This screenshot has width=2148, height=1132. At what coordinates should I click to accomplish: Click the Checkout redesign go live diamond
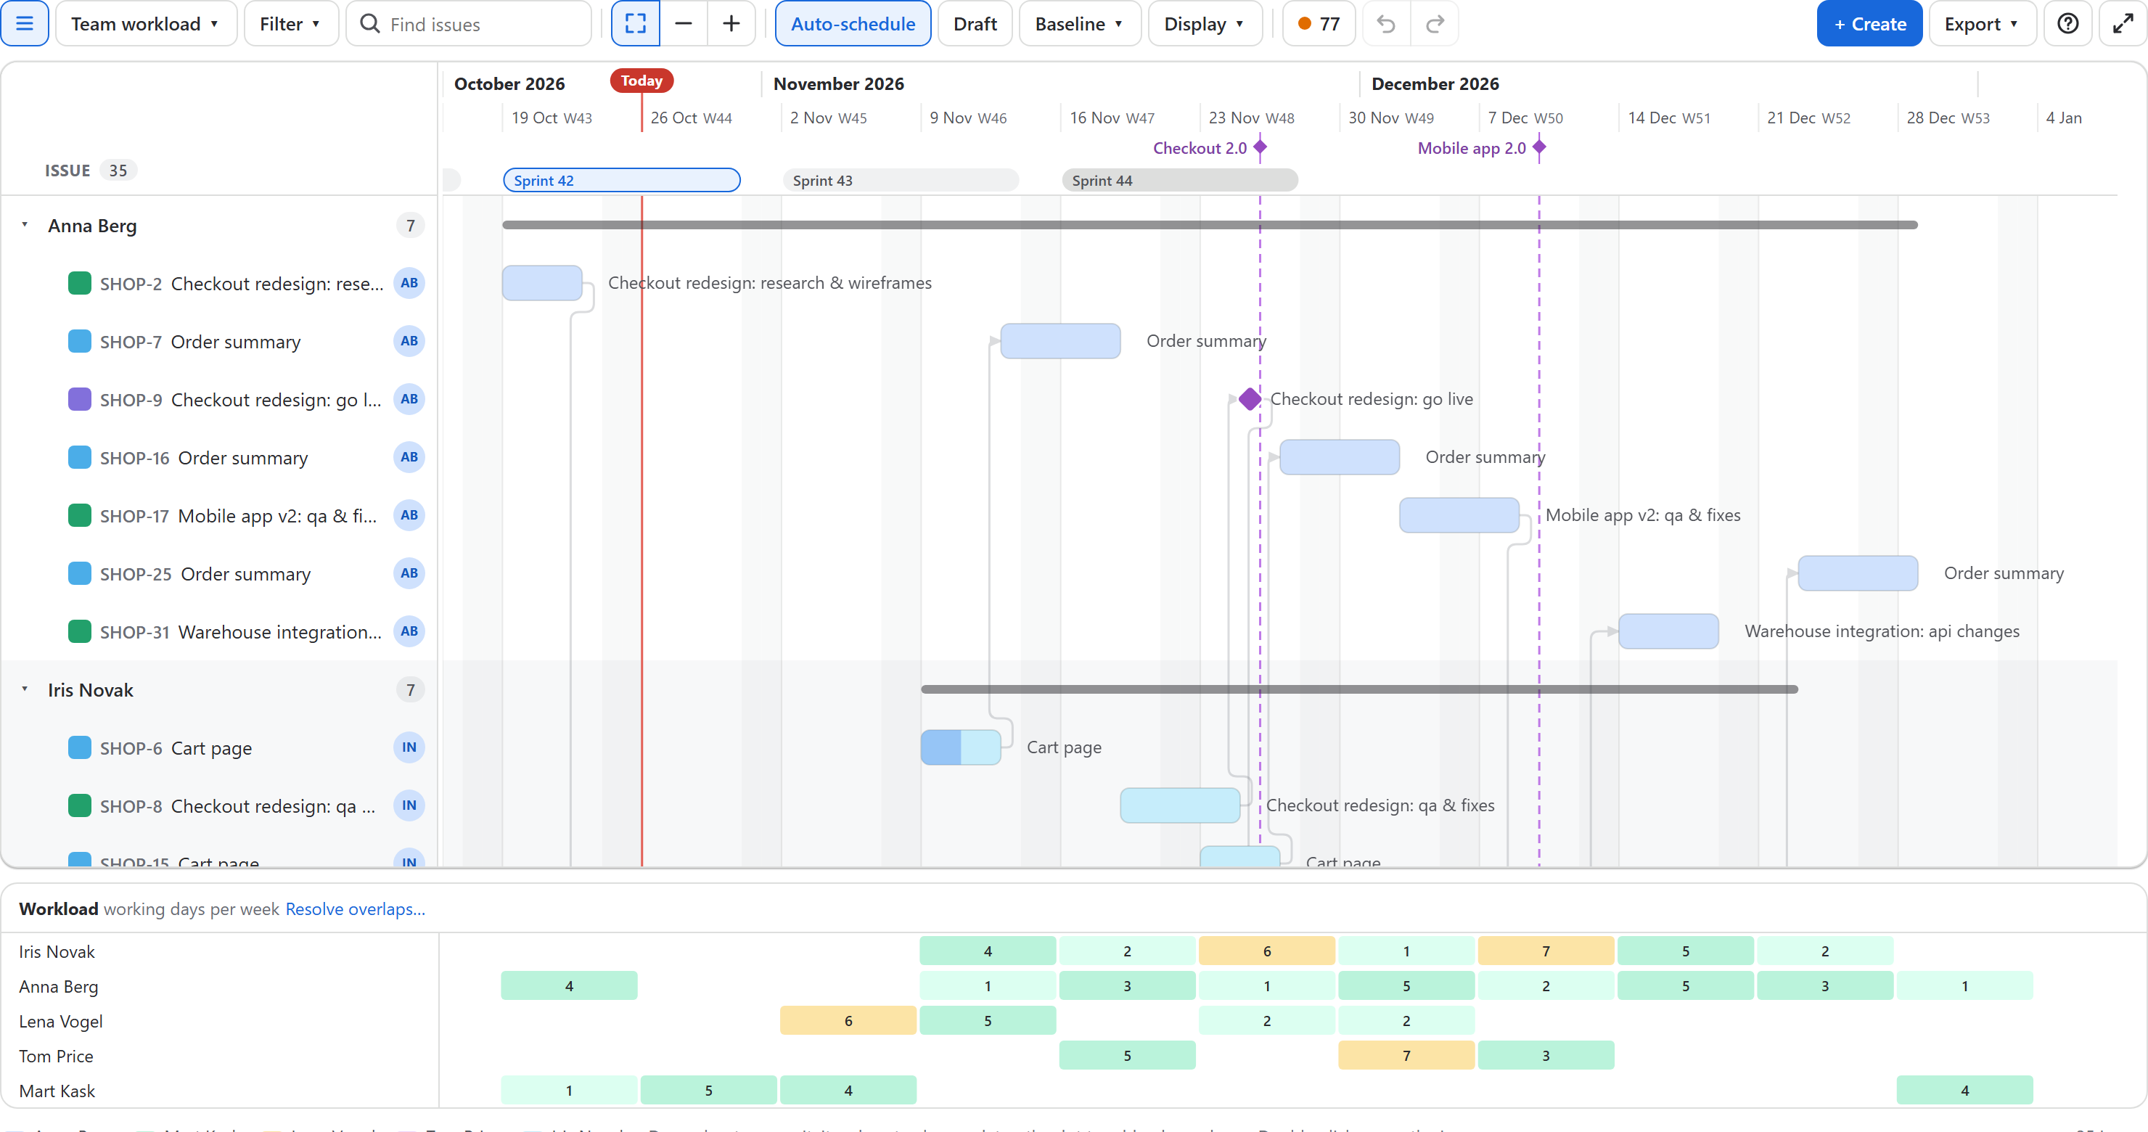(x=1249, y=399)
